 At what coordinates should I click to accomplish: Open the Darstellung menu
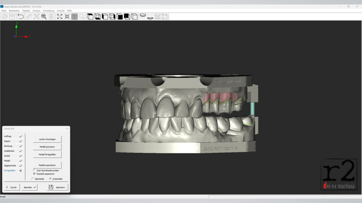click(x=48, y=11)
